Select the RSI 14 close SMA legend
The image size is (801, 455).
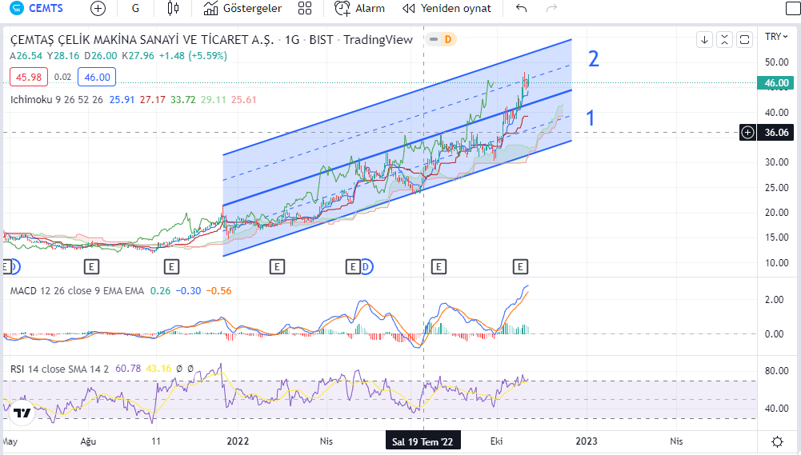(60, 369)
